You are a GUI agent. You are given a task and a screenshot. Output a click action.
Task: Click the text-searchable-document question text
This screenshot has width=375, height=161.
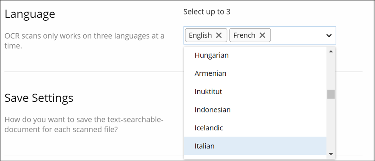84,124
